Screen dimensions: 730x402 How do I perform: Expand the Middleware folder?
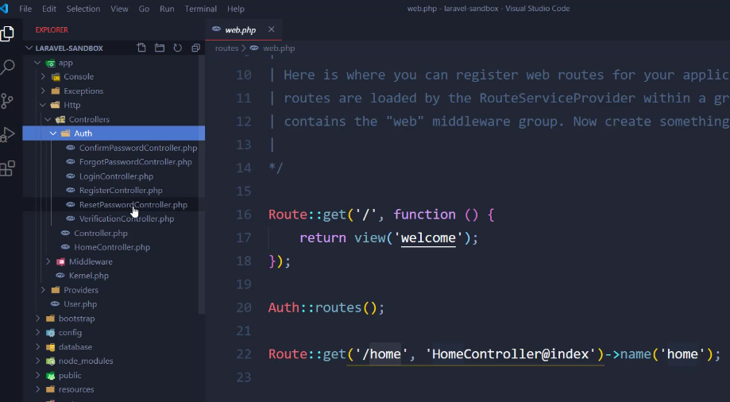tap(90, 261)
